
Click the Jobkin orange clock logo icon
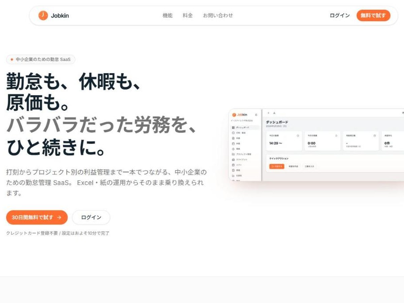pyautogui.click(x=43, y=15)
